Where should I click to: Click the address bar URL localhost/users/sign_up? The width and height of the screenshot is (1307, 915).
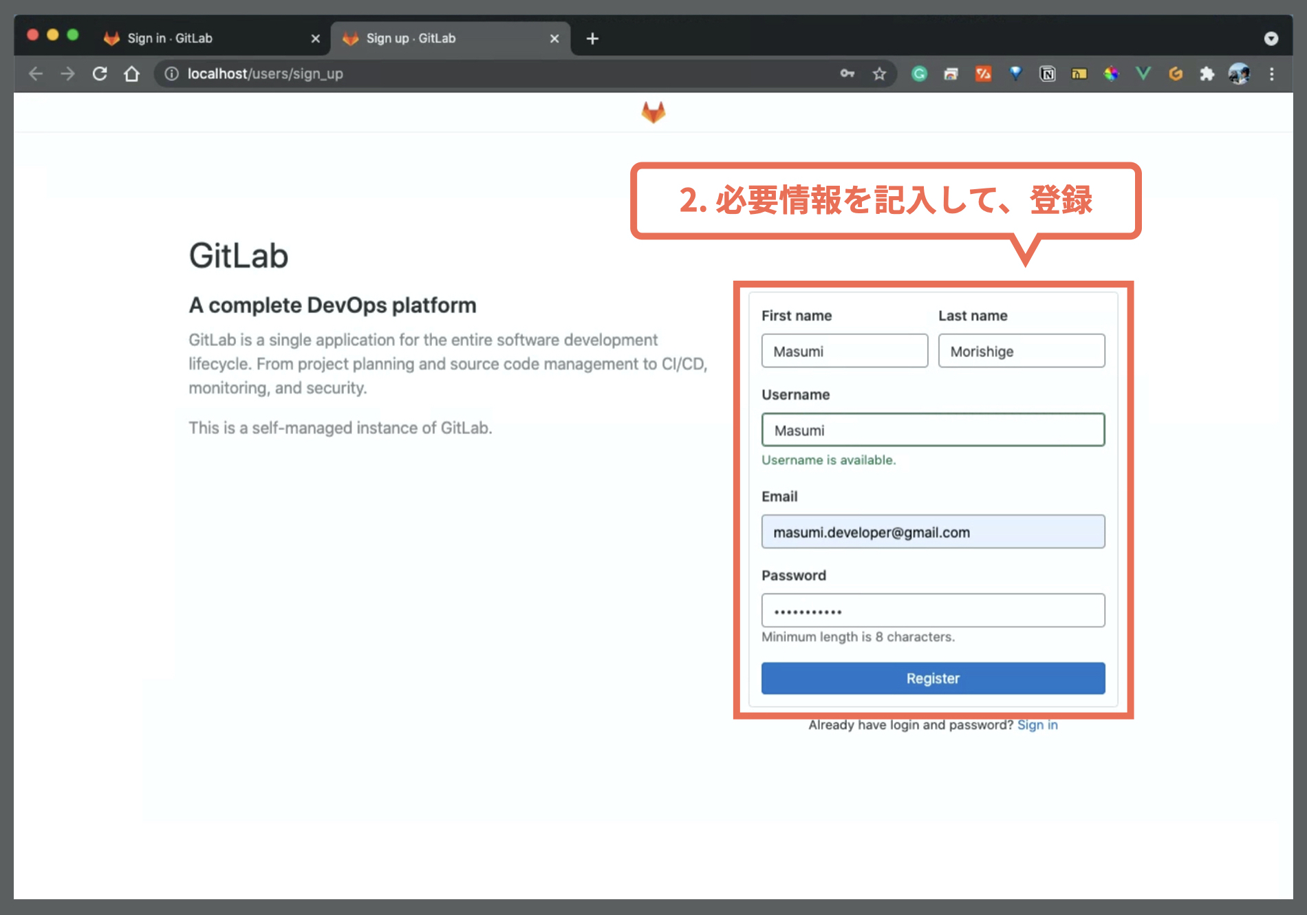(265, 74)
